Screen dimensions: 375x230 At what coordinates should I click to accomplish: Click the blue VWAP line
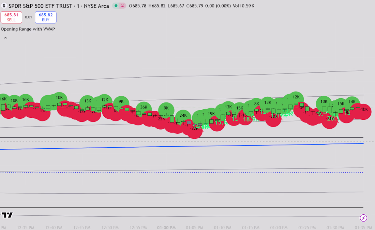click(x=182, y=146)
